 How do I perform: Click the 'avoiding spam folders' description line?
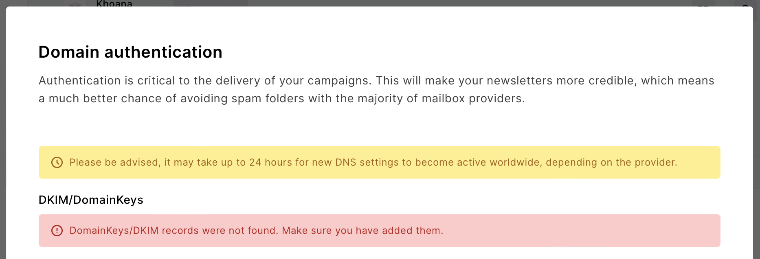[x=282, y=98]
